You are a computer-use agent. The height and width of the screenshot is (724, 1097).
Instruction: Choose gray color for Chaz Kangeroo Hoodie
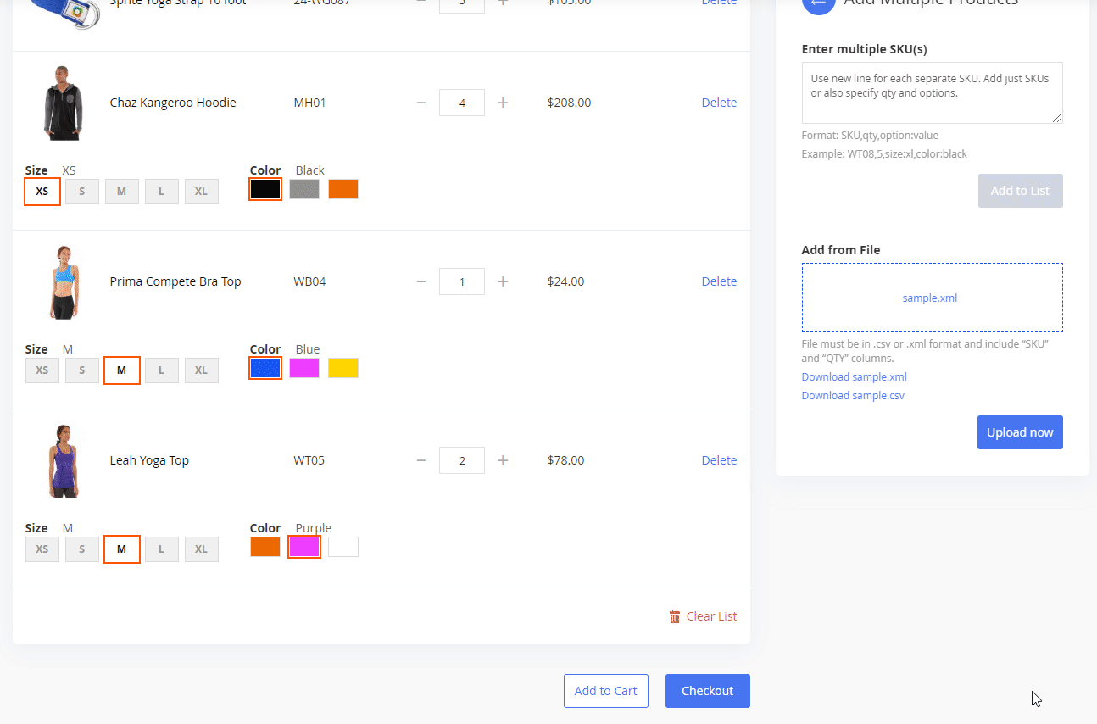coord(304,189)
